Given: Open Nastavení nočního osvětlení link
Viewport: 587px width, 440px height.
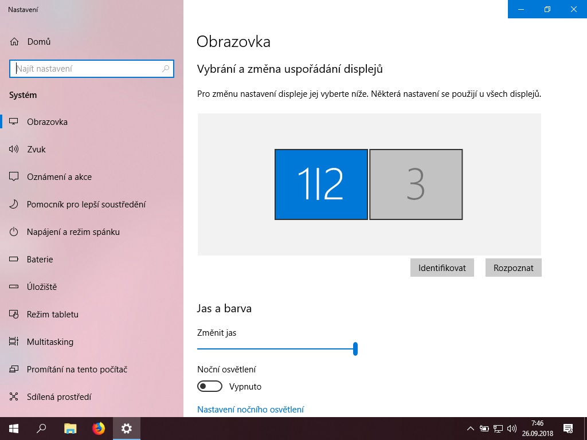Looking at the screenshot, I should pos(251,410).
